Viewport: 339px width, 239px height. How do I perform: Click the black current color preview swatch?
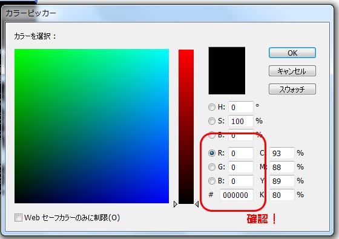point(227,71)
